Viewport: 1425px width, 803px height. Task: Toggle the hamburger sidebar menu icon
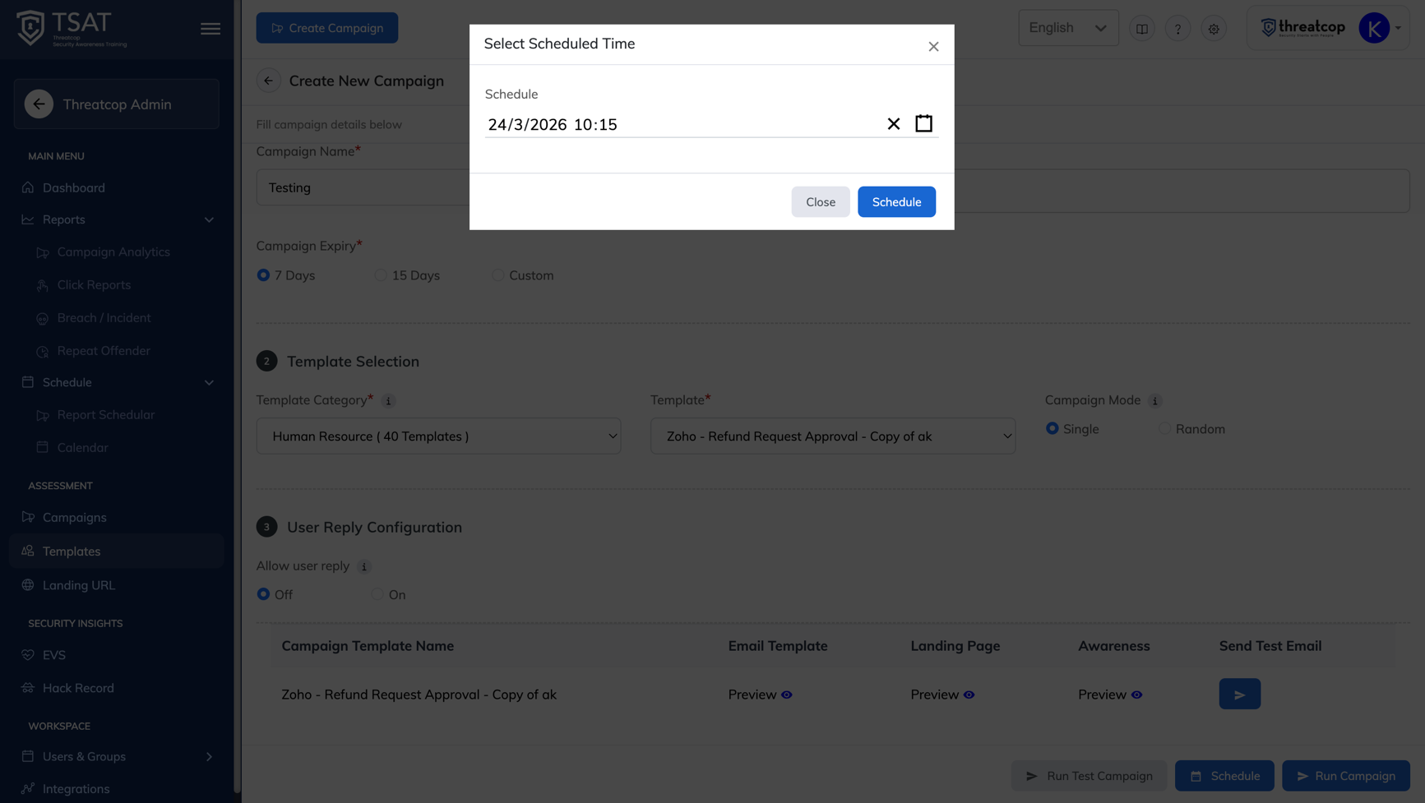click(211, 29)
